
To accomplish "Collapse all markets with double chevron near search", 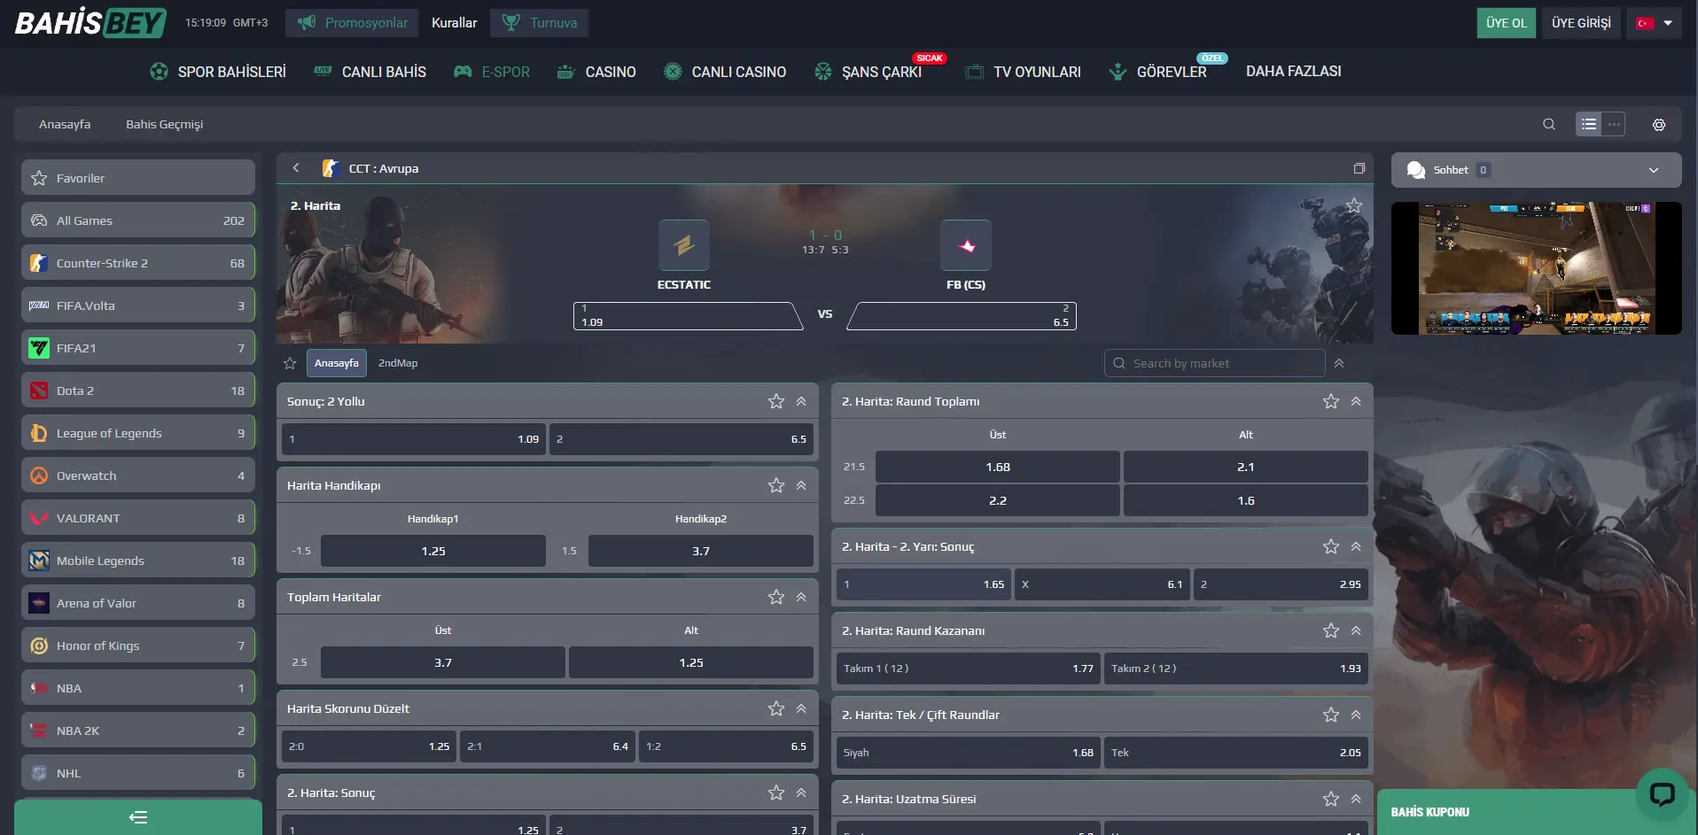I will (x=1339, y=363).
